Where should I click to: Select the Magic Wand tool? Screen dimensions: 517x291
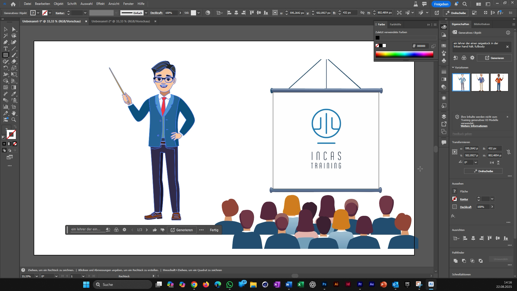pos(5,36)
